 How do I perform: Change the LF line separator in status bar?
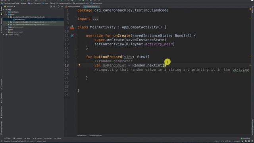[x=222, y=141]
